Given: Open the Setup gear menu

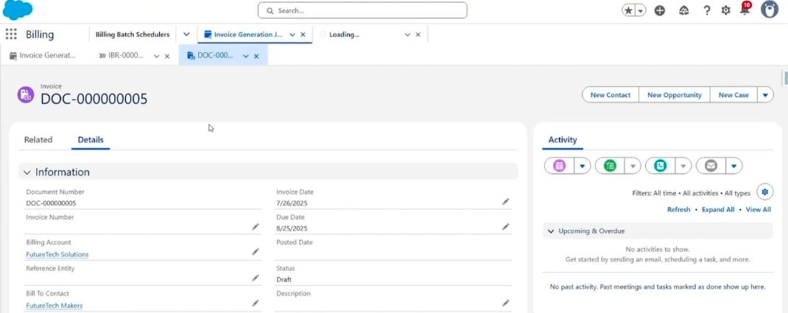Looking at the screenshot, I should click(726, 10).
